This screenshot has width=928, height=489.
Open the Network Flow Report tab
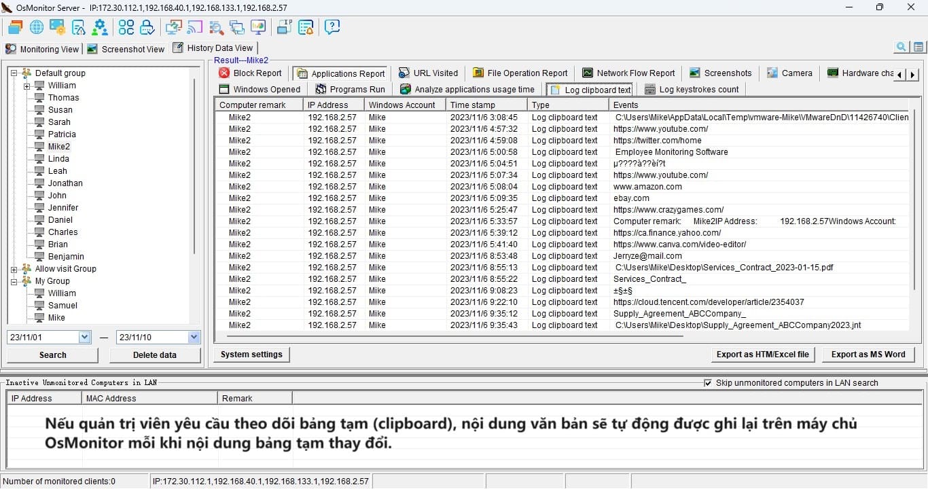628,73
